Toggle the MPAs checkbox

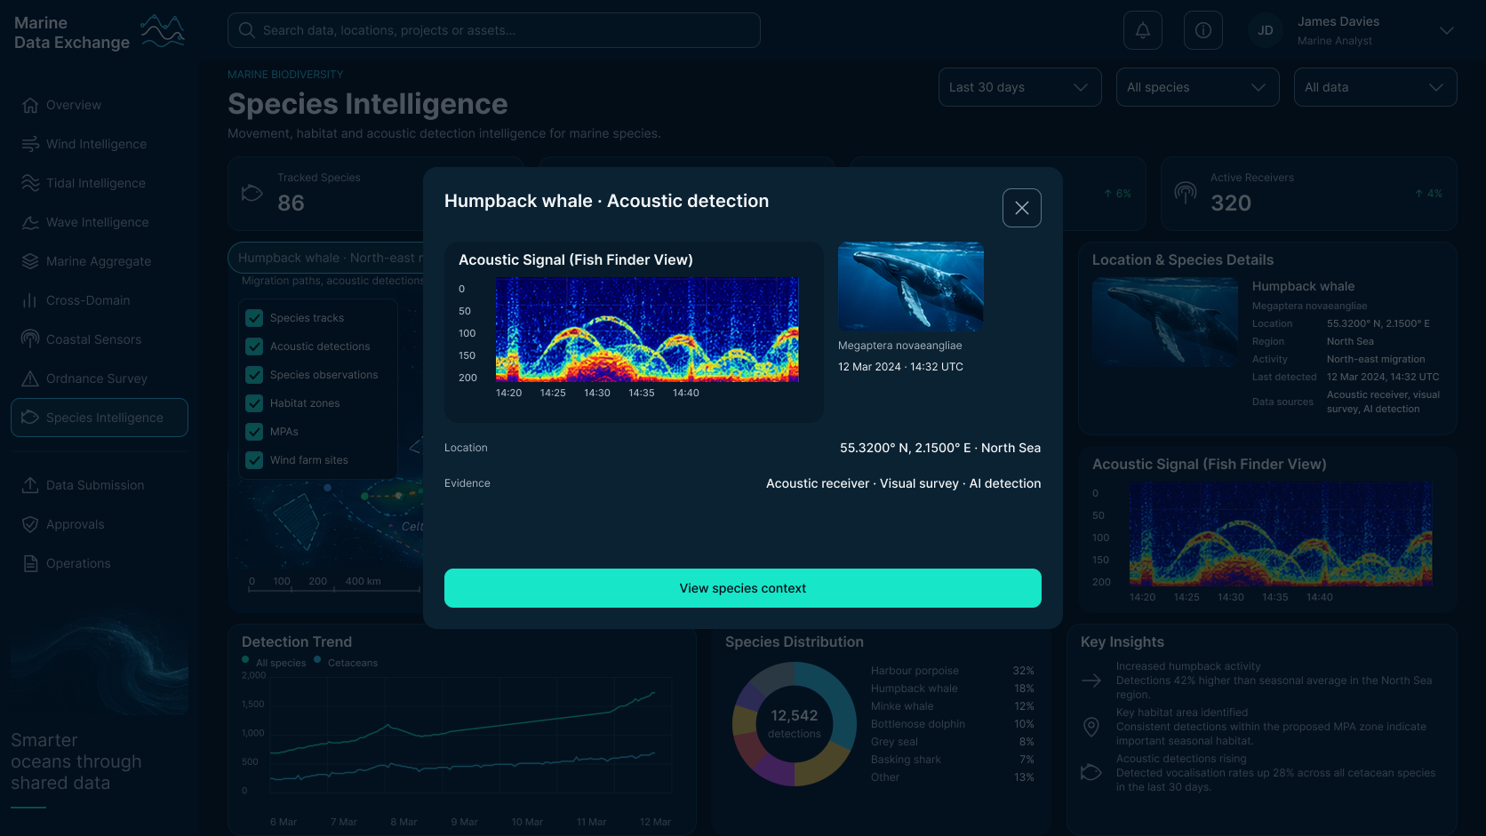tap(254, 432)
